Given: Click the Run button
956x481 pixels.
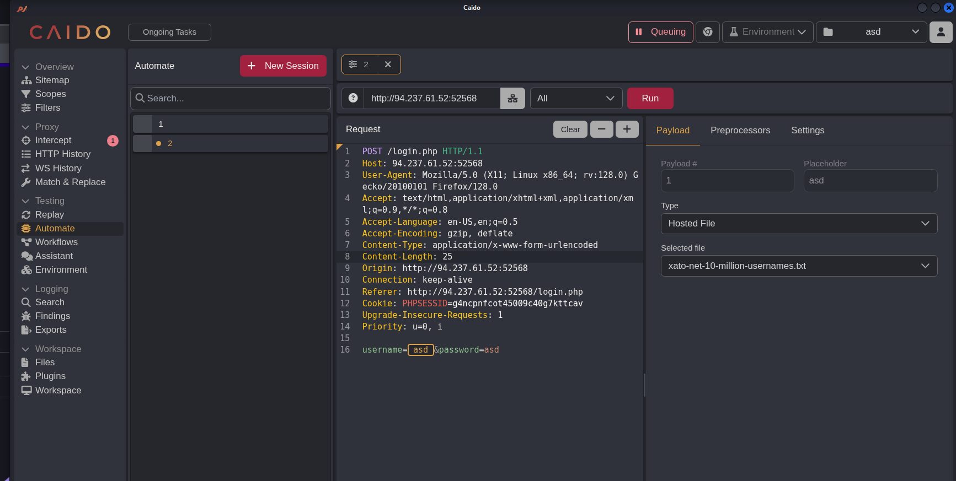Looking at the screenshot, I should click(x=650, y=99).
